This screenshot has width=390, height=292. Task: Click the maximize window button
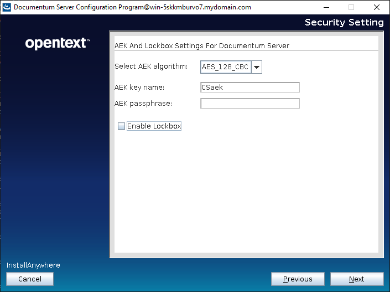[x=351, y=7]
